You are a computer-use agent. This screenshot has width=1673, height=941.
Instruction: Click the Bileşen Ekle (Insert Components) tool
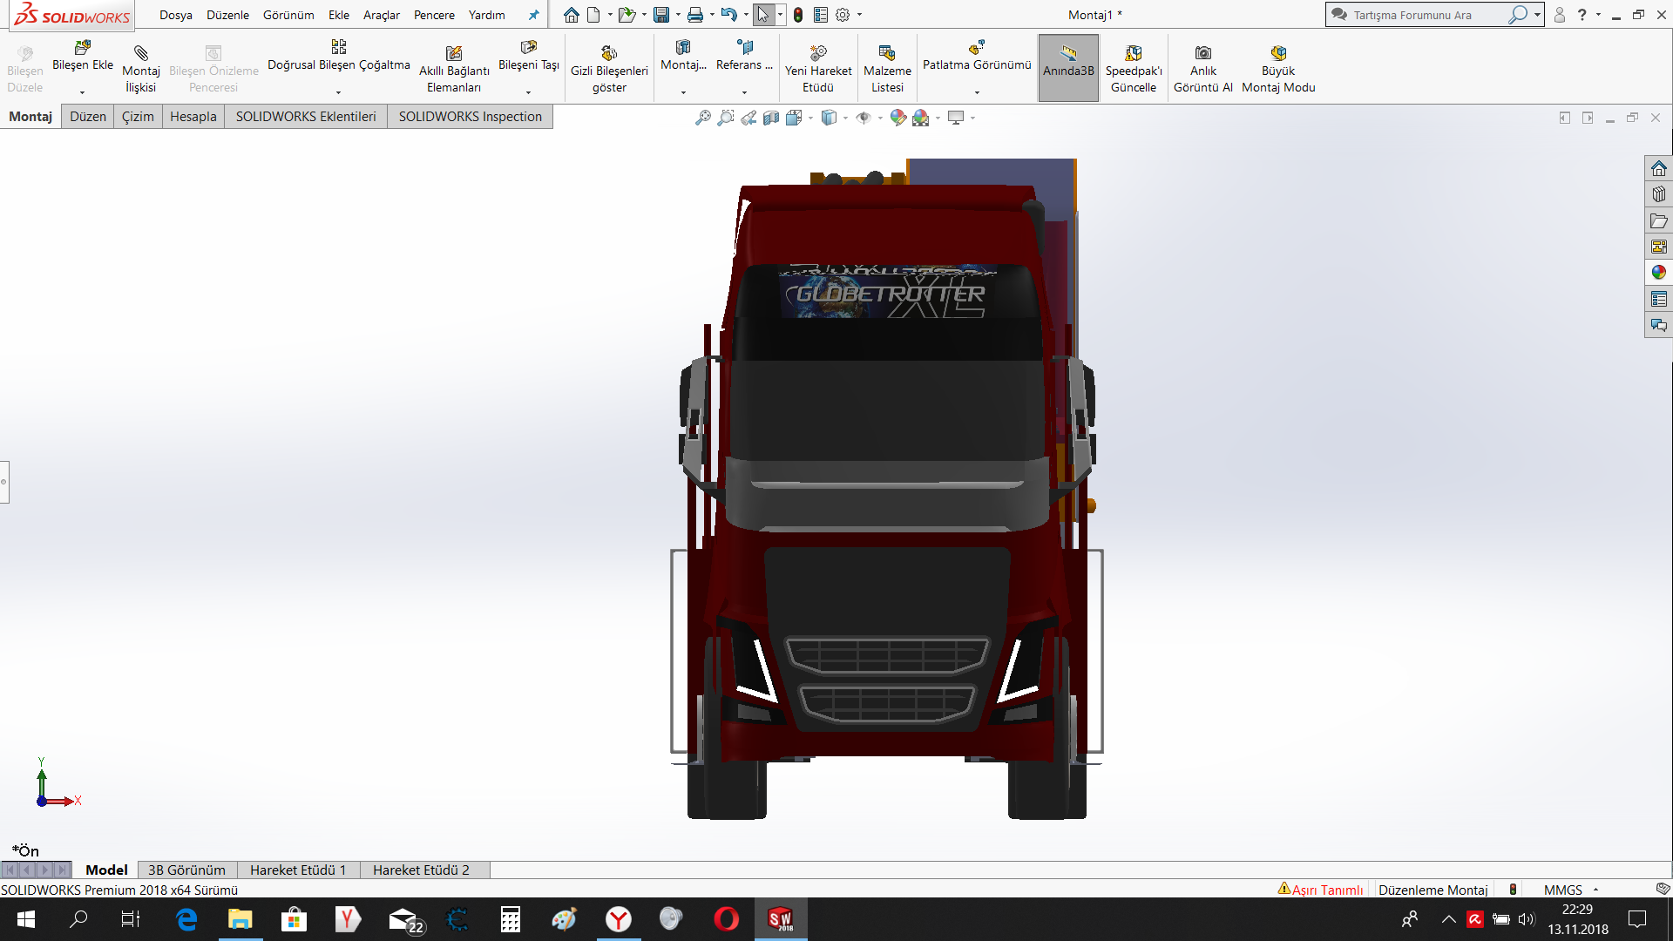point(83,56)
